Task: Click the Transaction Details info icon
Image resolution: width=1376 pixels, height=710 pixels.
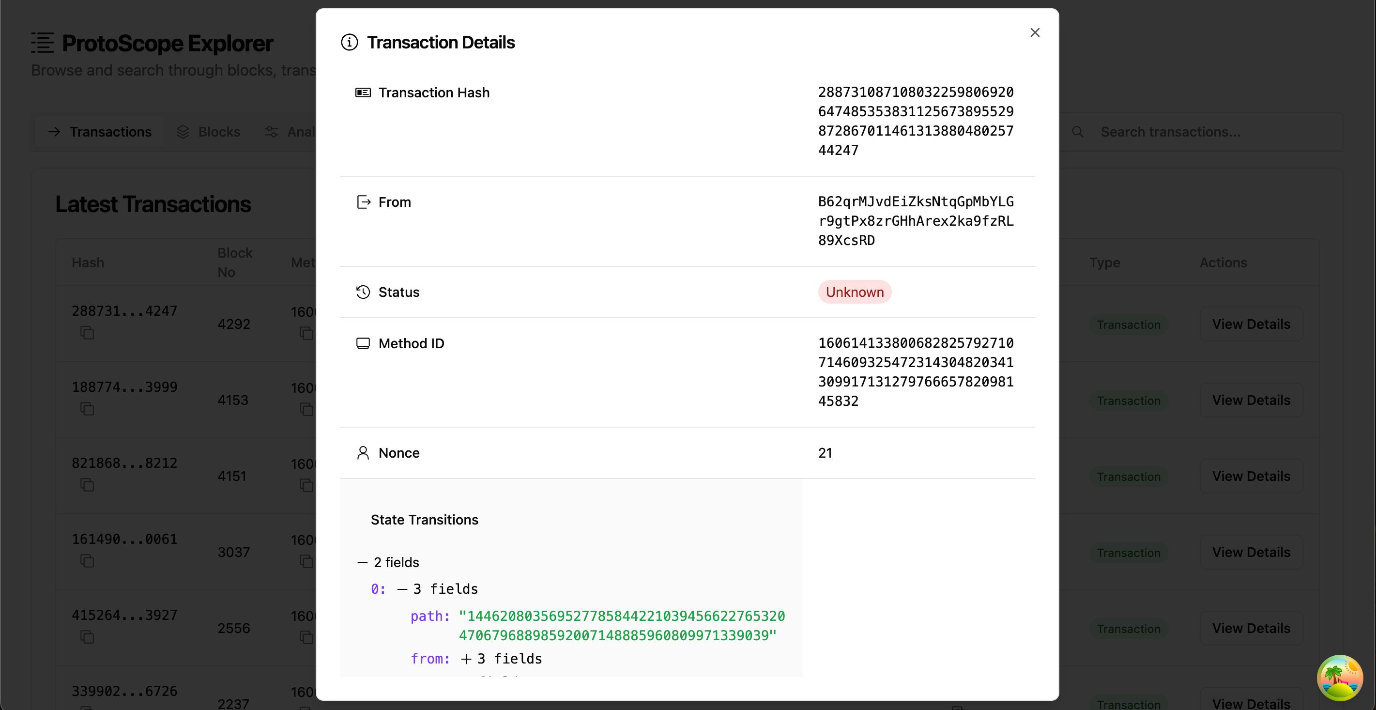Action: point(350,42)
